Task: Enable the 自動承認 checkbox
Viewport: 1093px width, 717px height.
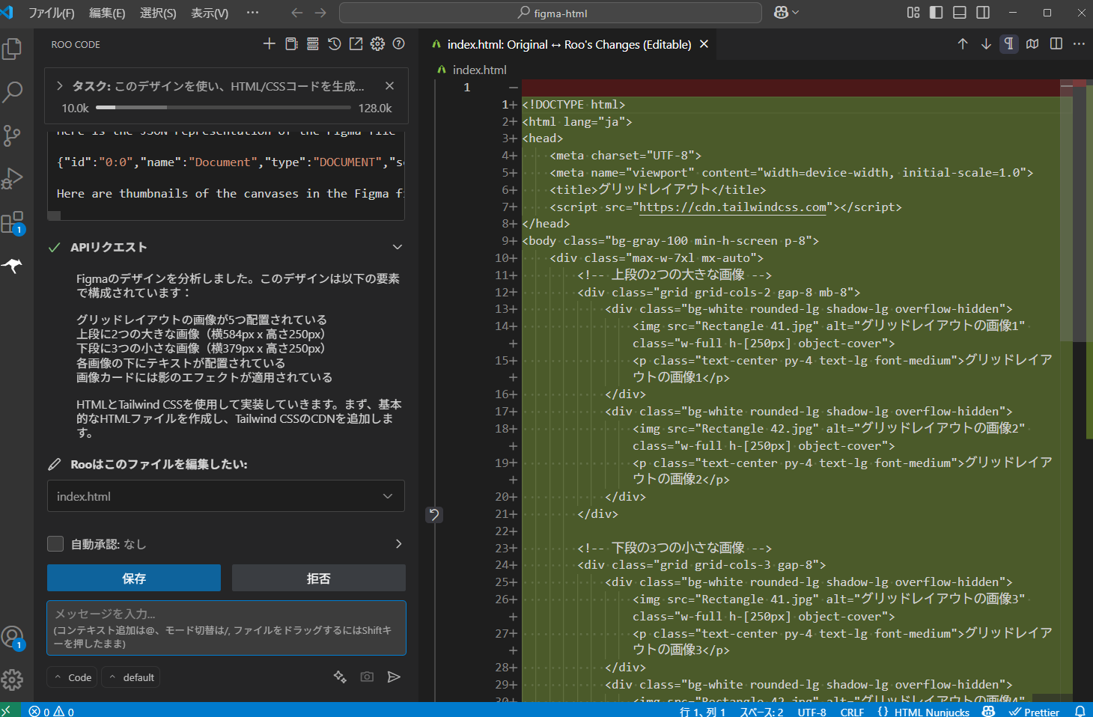Action: (x=55, y=544)
